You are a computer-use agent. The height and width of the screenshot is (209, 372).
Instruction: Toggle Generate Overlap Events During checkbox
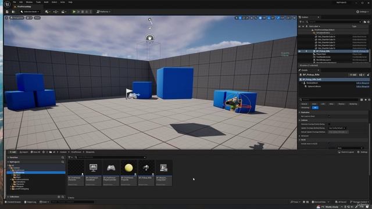329,124
